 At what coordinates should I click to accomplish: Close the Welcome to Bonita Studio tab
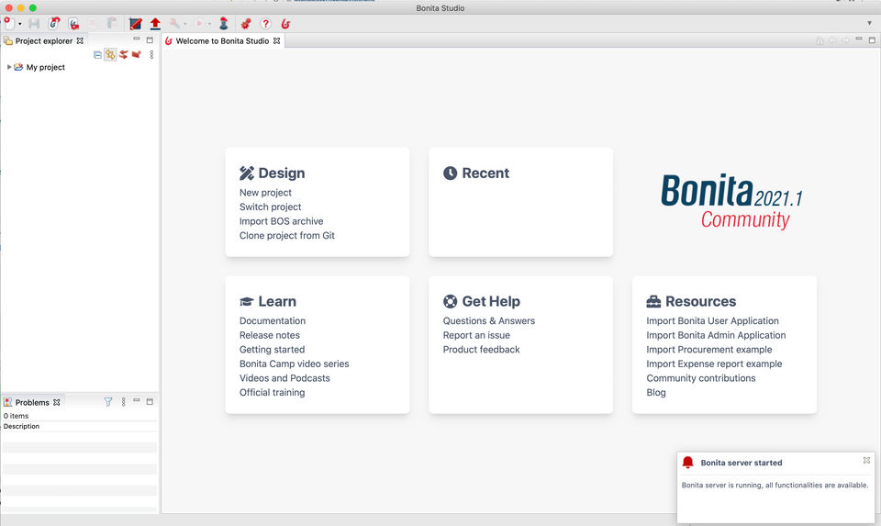(x=276, y=40)
